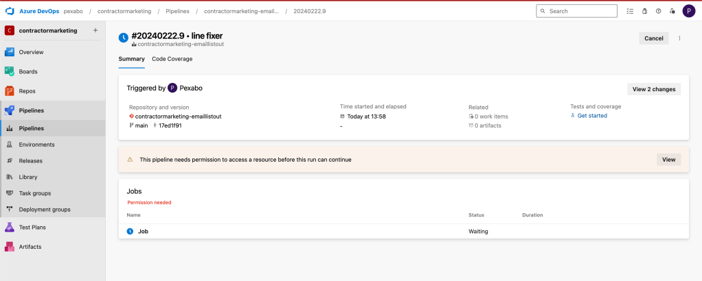Open the marketplace shopping bag icon
Viewport: 702px width, 281px height.
(x=644, y=11)
